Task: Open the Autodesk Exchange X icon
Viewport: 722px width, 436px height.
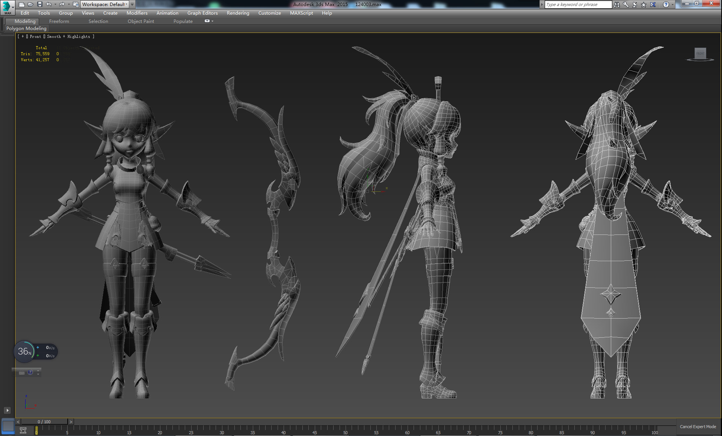Action: 653,5
